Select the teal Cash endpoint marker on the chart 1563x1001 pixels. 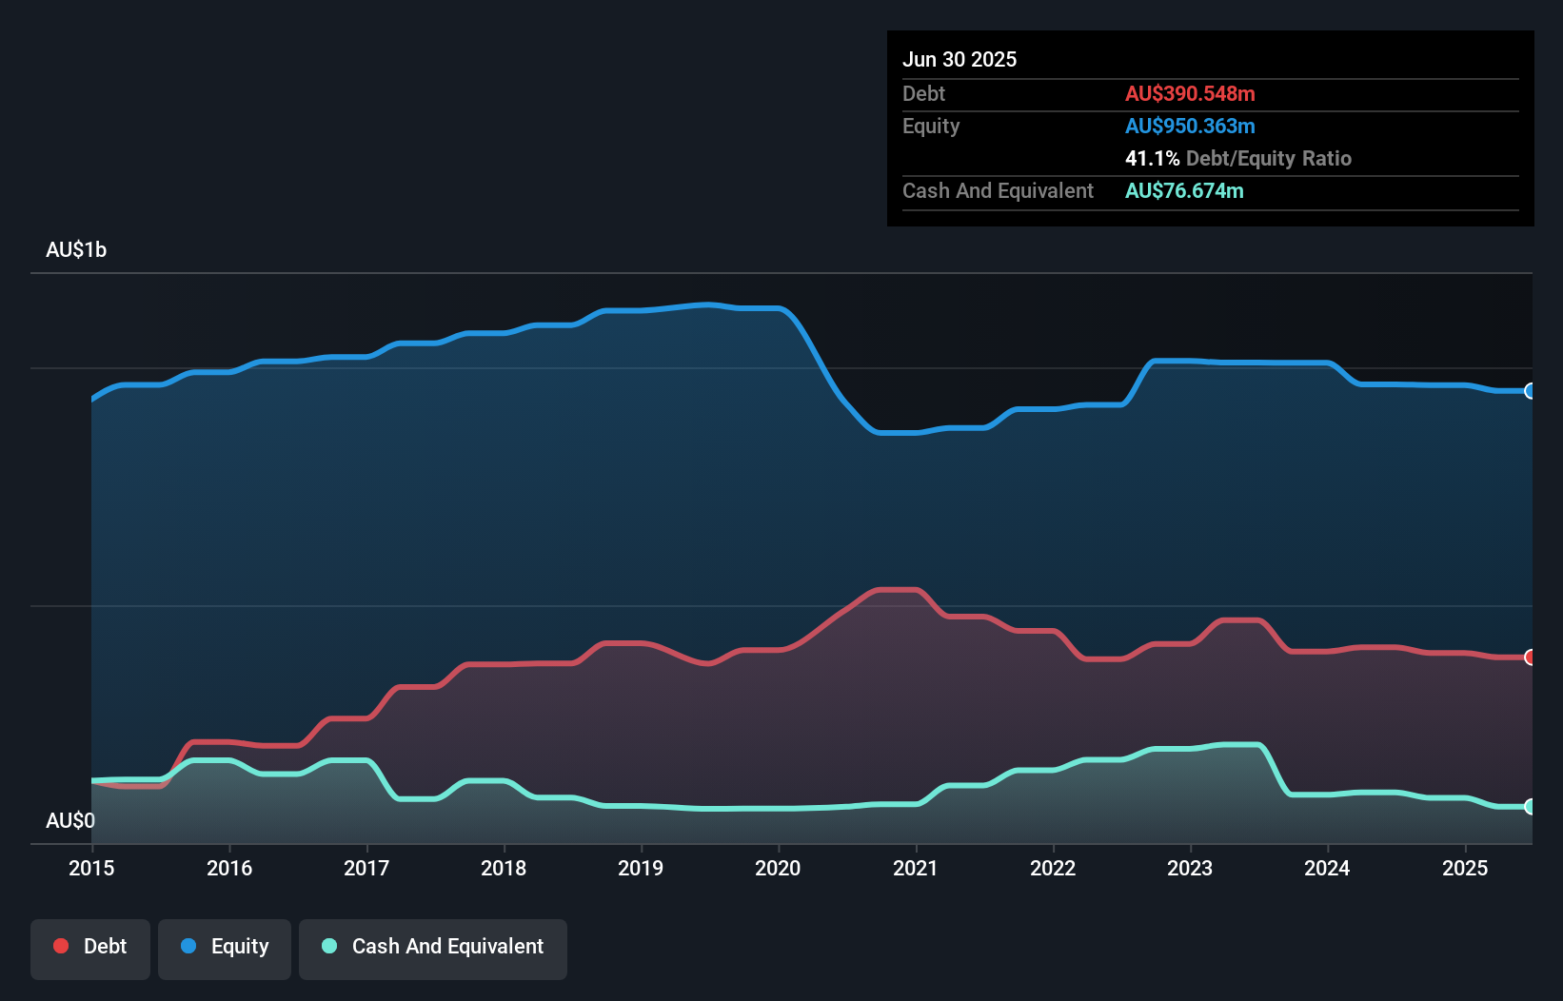[x=1530, y=807]
